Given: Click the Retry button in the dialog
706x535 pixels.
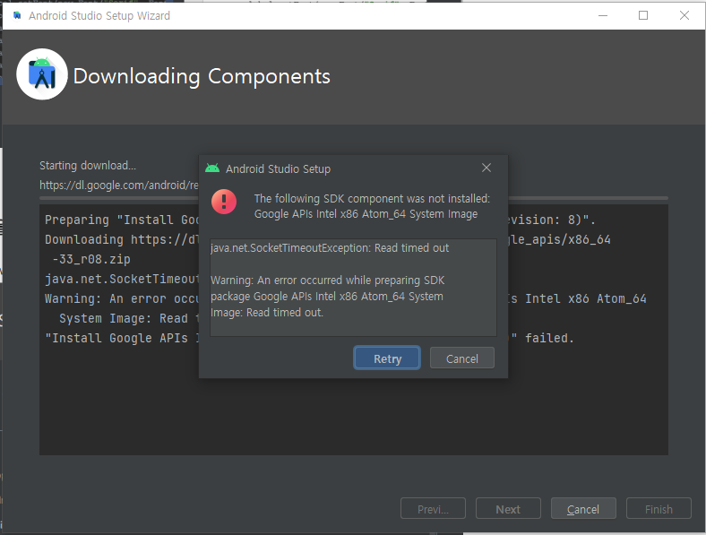Looking at the screenshot, I should (387, 358).
